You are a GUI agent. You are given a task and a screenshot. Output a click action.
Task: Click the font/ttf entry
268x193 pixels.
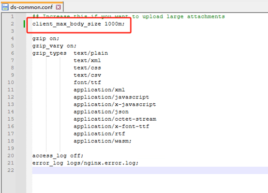[x=87, y=82]
